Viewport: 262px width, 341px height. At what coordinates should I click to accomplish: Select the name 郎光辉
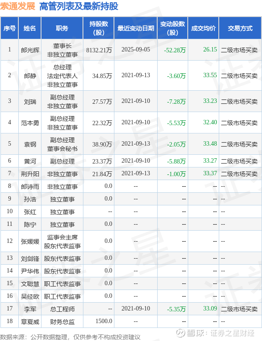30,50
